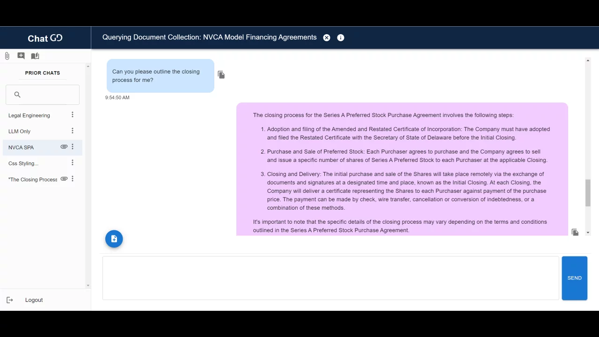
Task: Open options menu for Css Styling chat
Action: coord(73,162)
